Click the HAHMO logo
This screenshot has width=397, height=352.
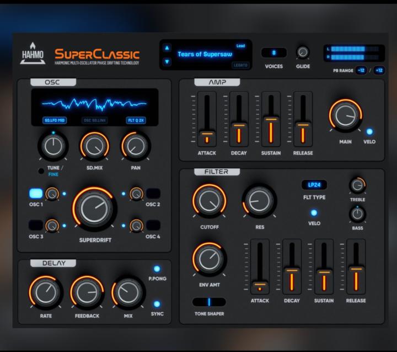coord(33,53)
